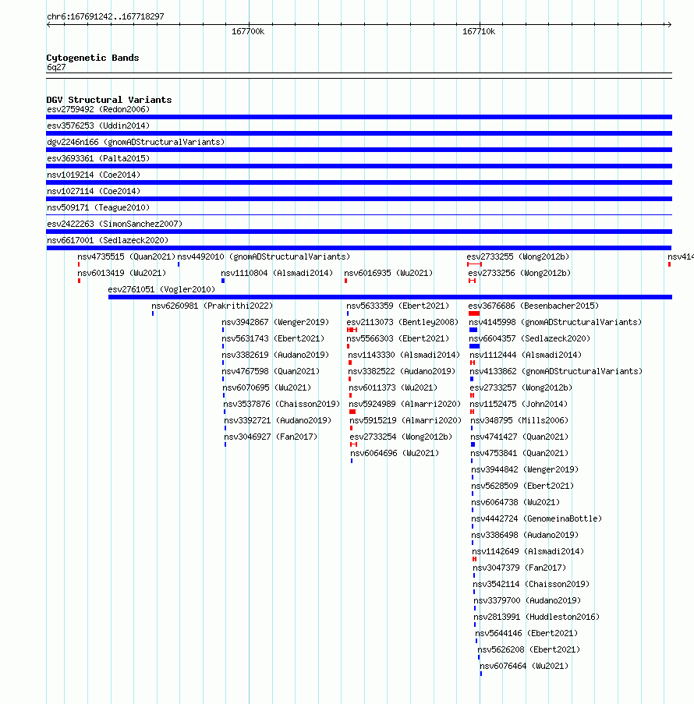The width and height of the screenshot is (694, 704).
Task: Select esv3676686 (Besenbacher2015) label
Action: [533, 306]
